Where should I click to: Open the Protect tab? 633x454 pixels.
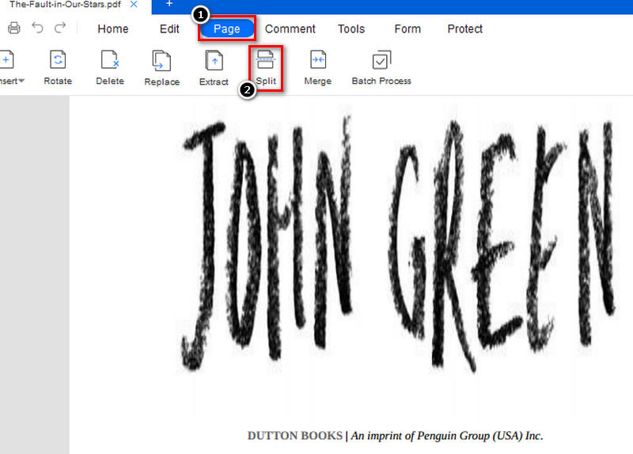(464, 29)
